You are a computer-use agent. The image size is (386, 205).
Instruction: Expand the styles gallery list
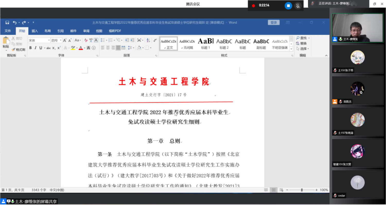pyautogui.click(x=291, y=49)
